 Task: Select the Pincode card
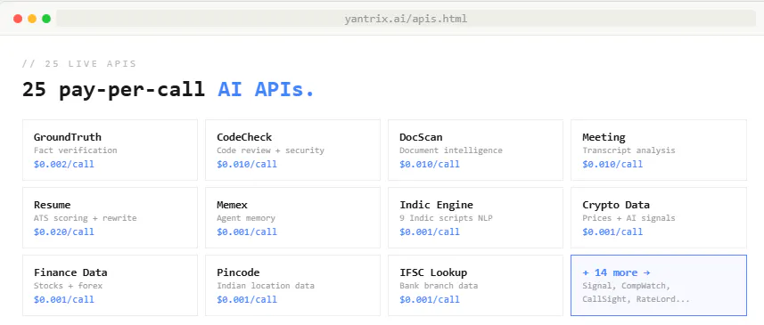pyautogui.click(x=292, y=285)
